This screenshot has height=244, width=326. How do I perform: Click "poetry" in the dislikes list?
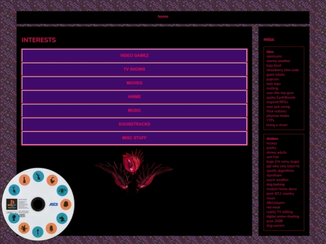(x=271, y=148)
